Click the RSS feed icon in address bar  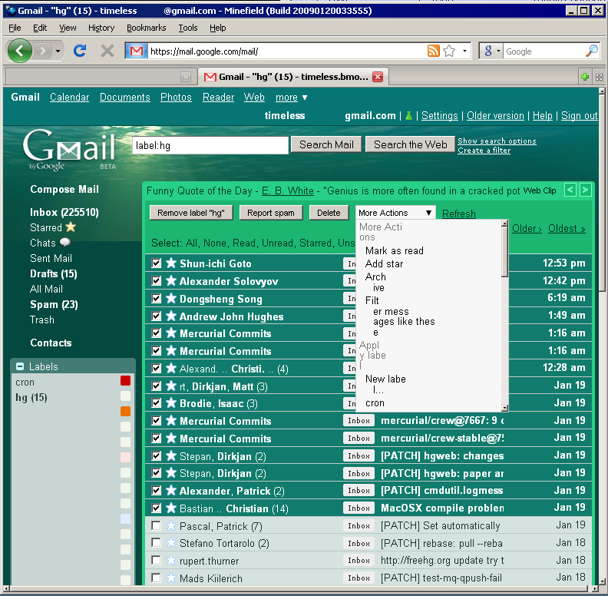tap(433, 51)
